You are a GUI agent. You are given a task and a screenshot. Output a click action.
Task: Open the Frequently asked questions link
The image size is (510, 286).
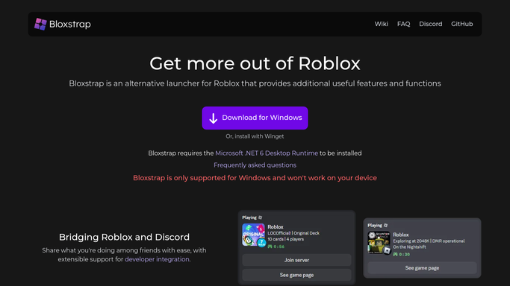(255, 165)
